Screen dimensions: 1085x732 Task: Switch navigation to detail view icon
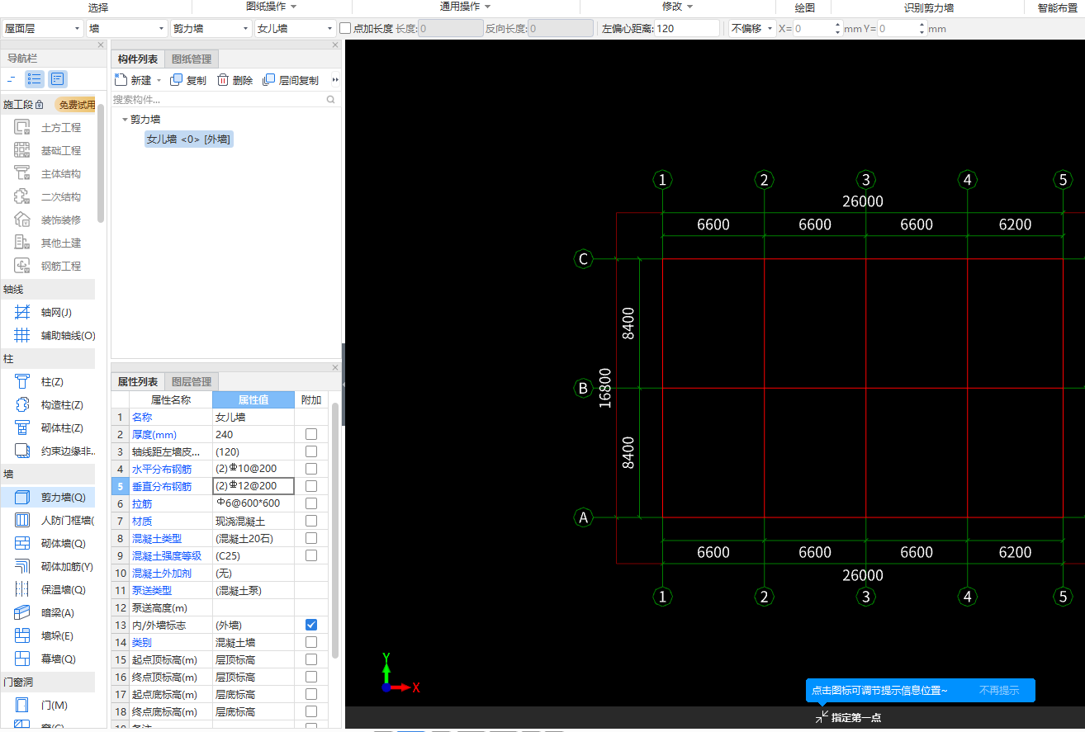58,79
